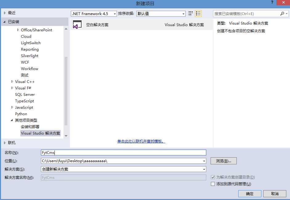This screenshot has width=290, height=200.
Task: Select the 安装和部署 category
Action: click(30, 127)
